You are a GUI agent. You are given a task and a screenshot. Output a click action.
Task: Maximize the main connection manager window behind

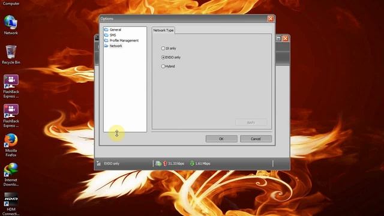pyautogui.click(x=278, y=38)
